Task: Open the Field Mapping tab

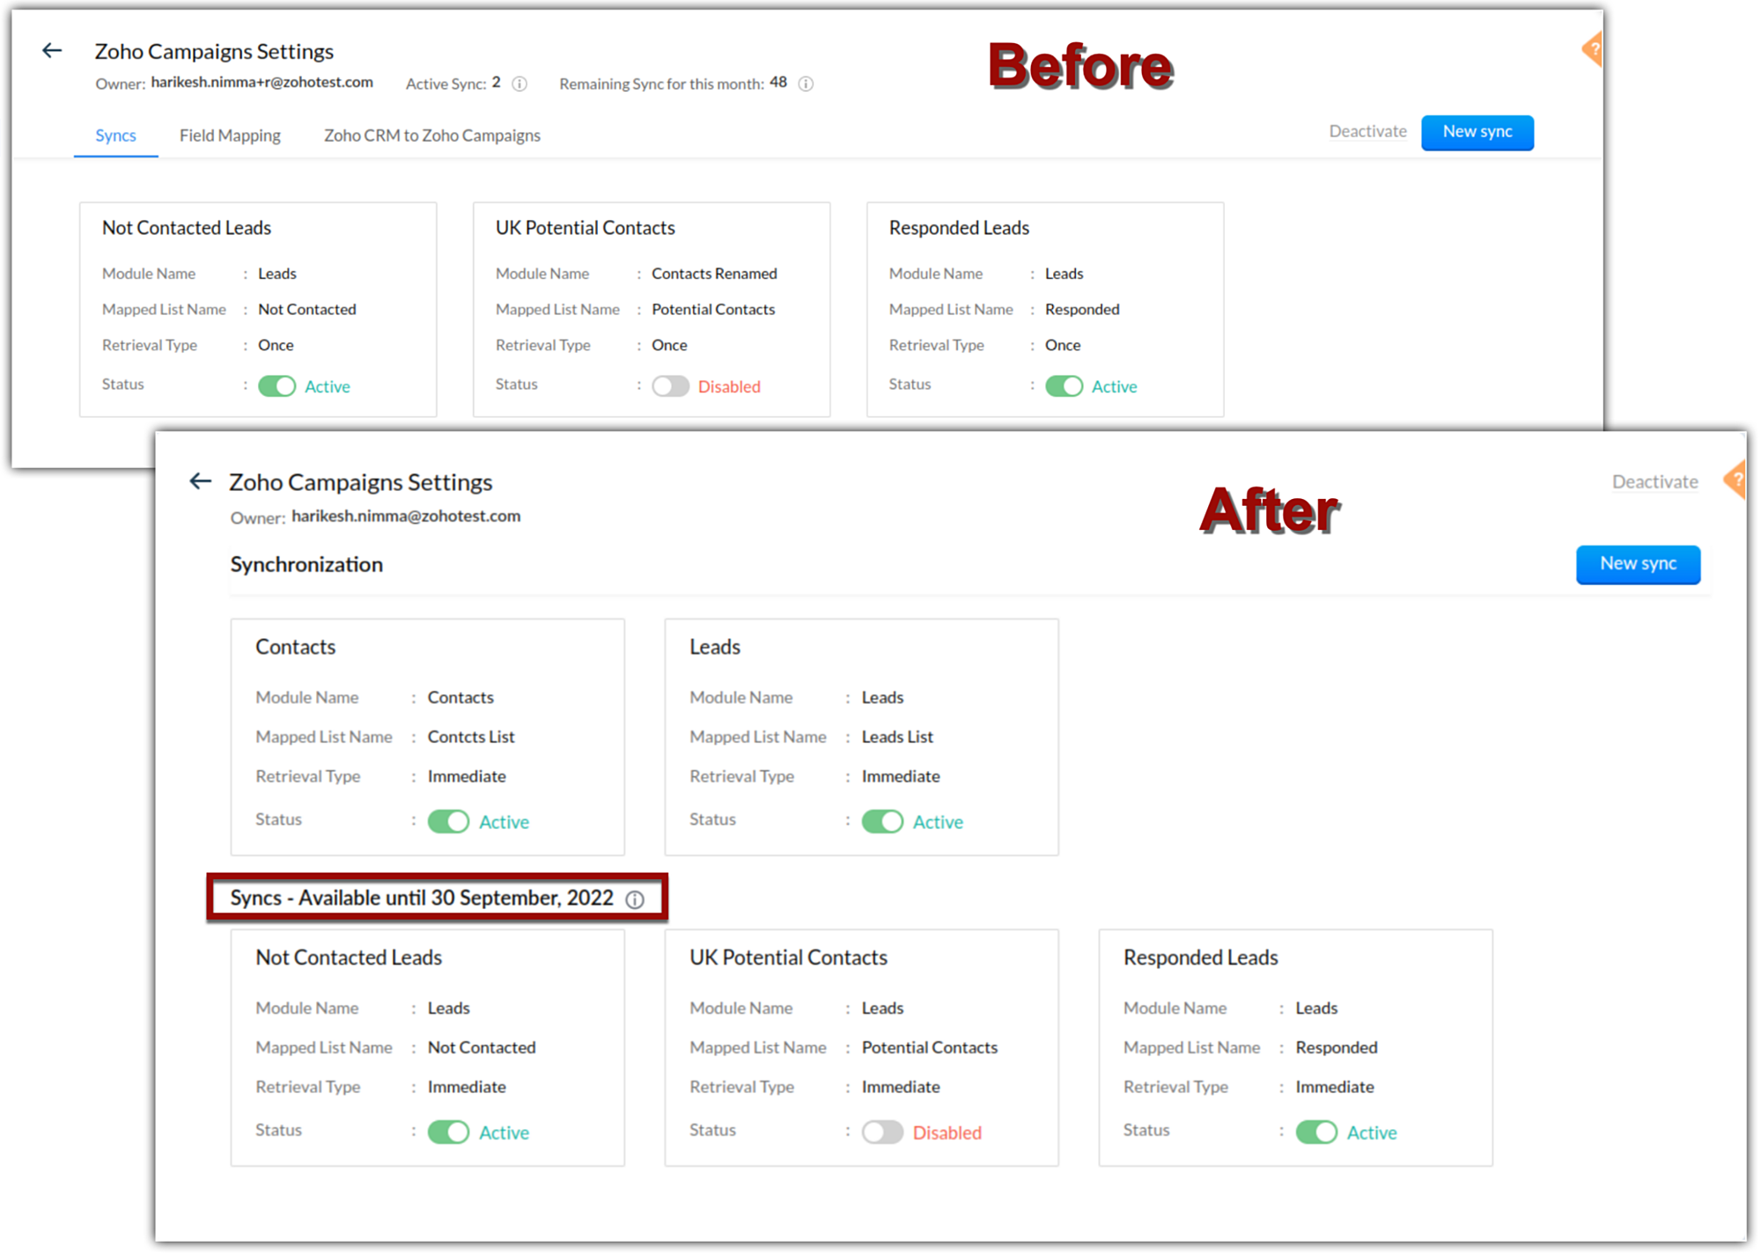Action: point(230,136)
